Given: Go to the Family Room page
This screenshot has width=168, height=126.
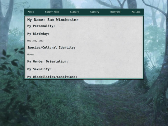Looking at the screenshot, I should coord(52,12).
